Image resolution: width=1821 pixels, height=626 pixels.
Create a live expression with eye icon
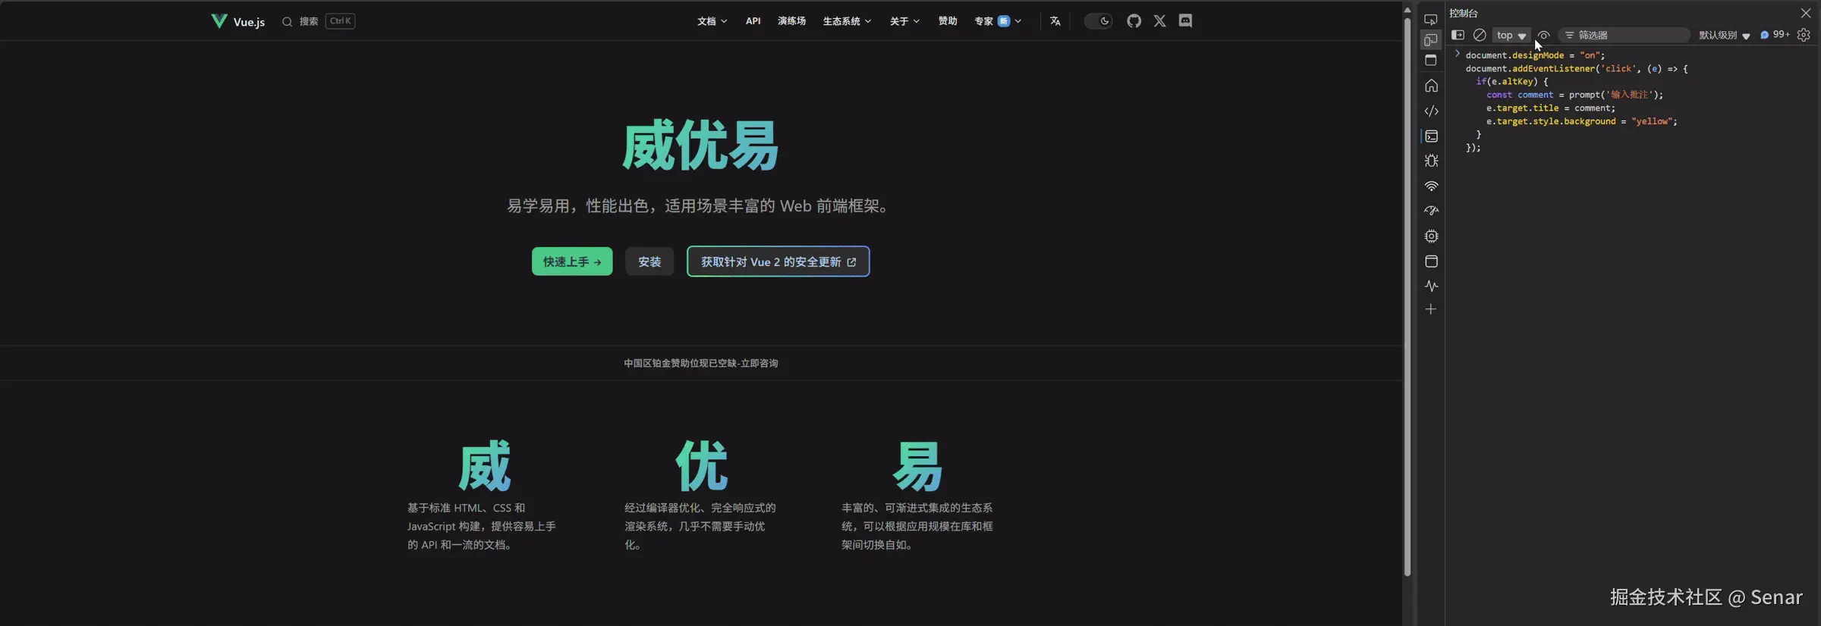pos(1543,35)
